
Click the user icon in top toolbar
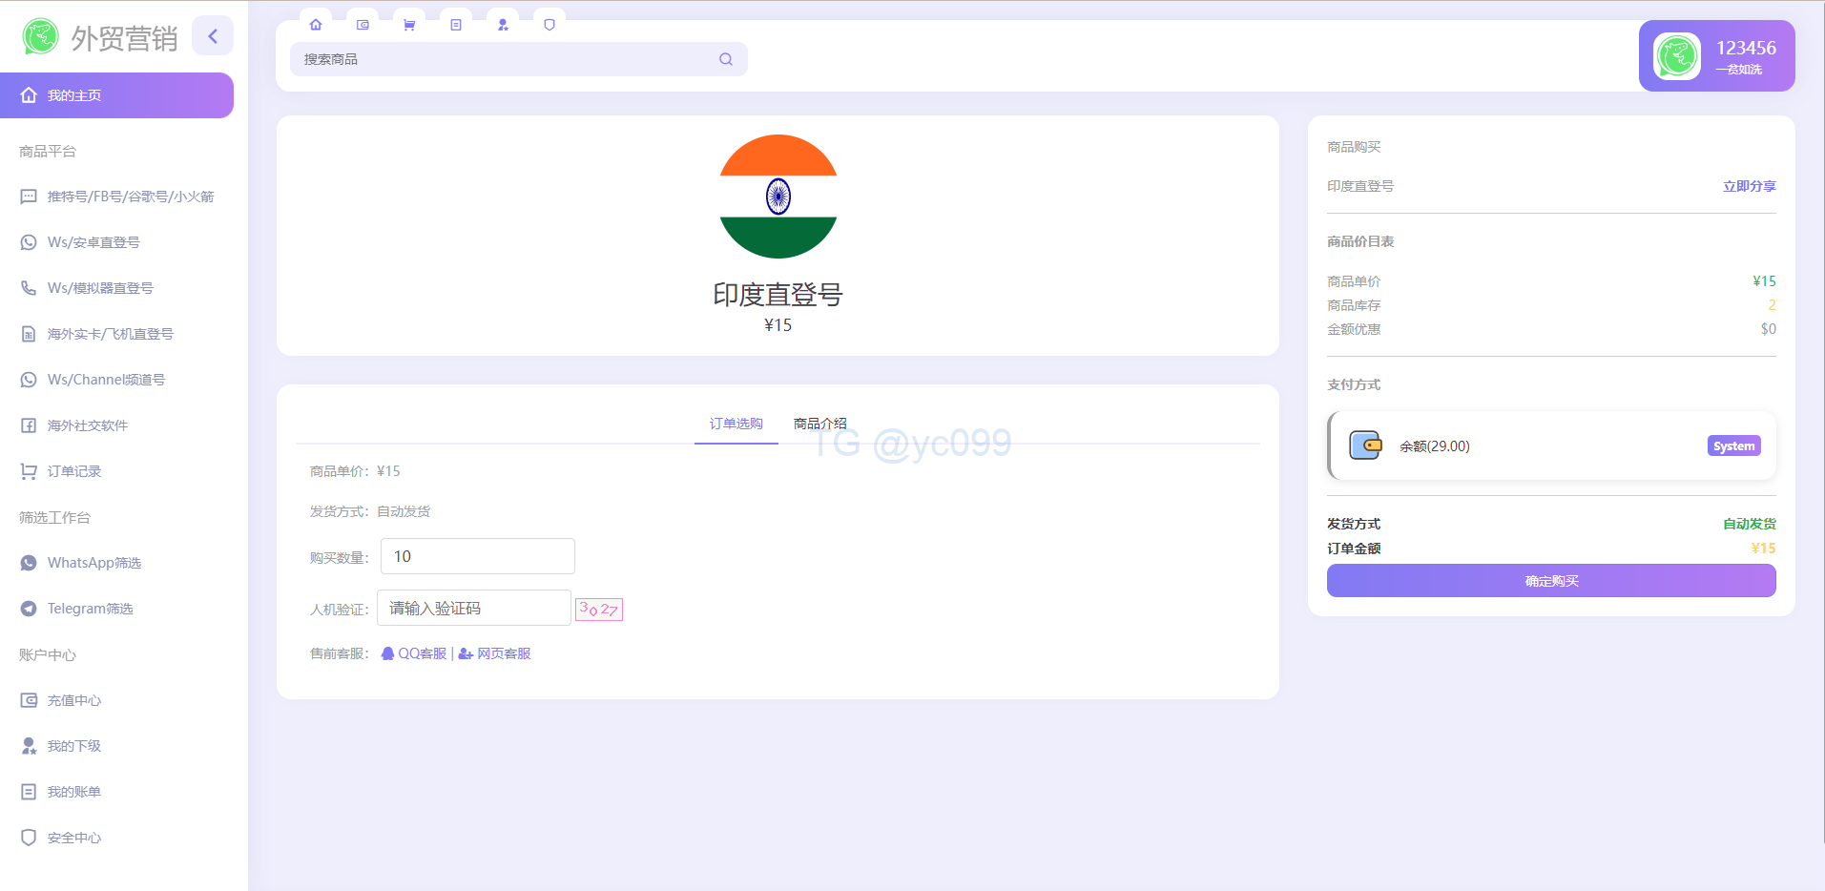[503, 25]
